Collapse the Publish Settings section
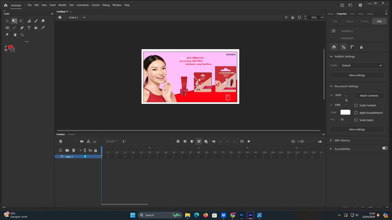This screenshot has width=392, height=220. coord(331,57)
